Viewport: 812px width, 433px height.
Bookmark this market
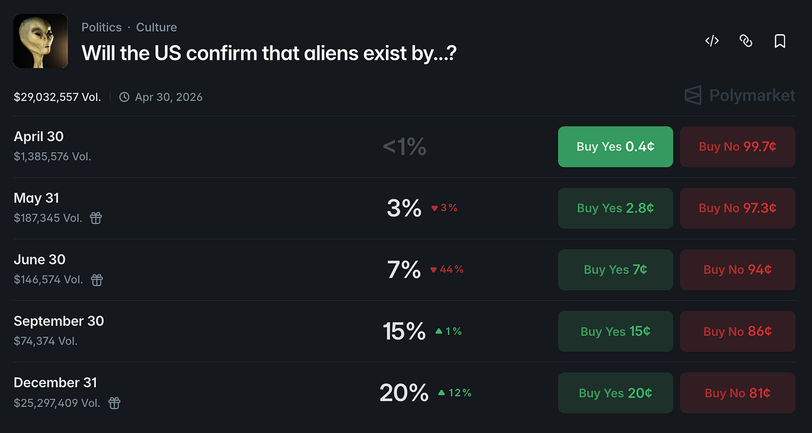779,41
